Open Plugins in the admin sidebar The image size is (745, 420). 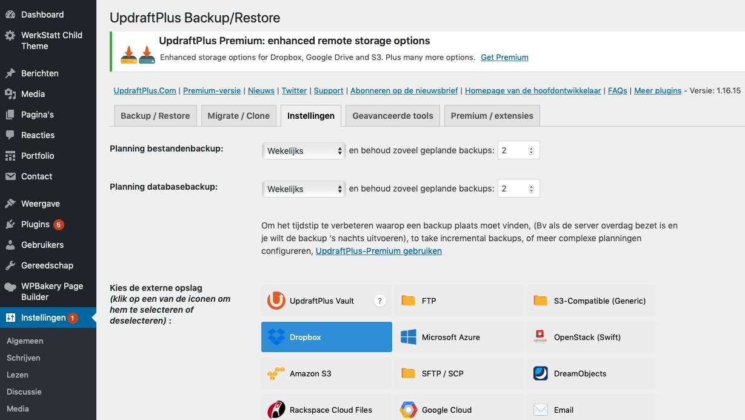point(36,224)
